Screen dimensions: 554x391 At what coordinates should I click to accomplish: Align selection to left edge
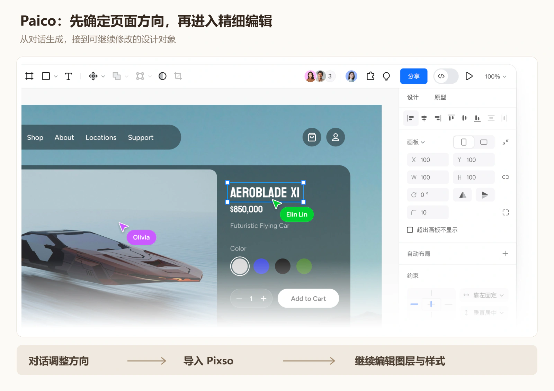pos(411,118)
